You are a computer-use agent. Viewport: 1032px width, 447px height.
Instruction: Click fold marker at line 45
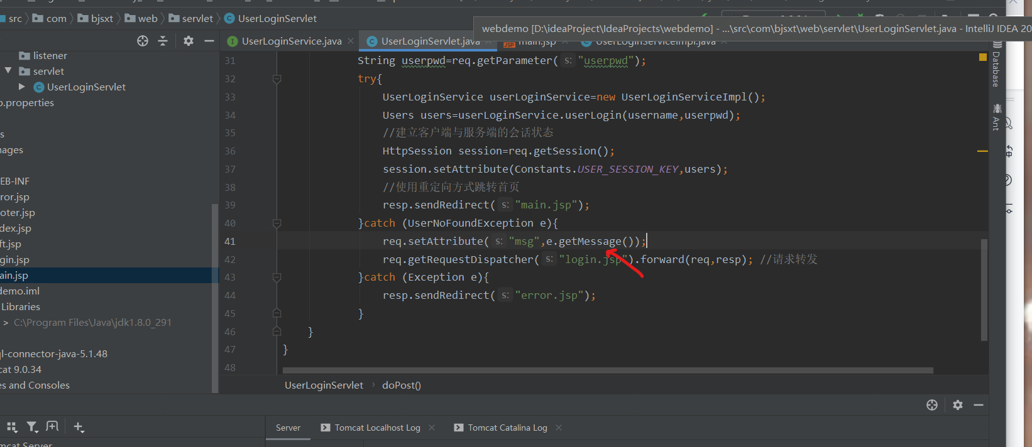[x=277, y=313]
